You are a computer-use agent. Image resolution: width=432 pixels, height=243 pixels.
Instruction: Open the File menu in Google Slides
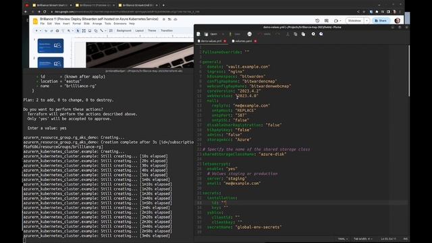42,24
